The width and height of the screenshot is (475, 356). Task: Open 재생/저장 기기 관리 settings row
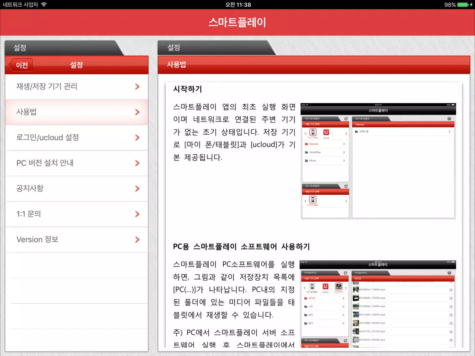coord(77,86)
